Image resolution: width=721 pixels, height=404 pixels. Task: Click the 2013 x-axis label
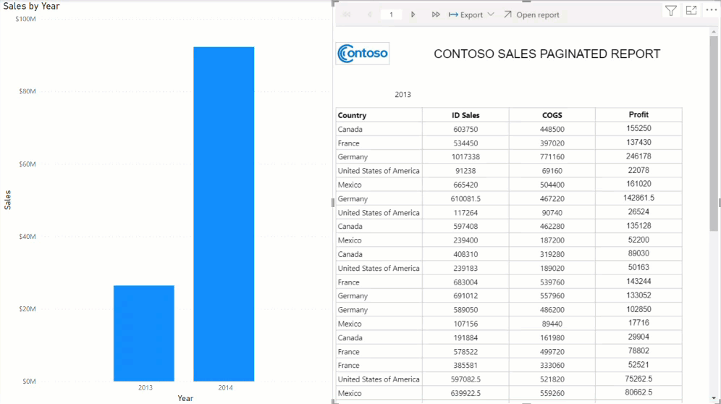click(146, 388)
